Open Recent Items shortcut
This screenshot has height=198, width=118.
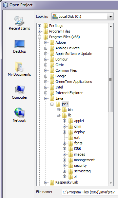[x=19, y=23]
